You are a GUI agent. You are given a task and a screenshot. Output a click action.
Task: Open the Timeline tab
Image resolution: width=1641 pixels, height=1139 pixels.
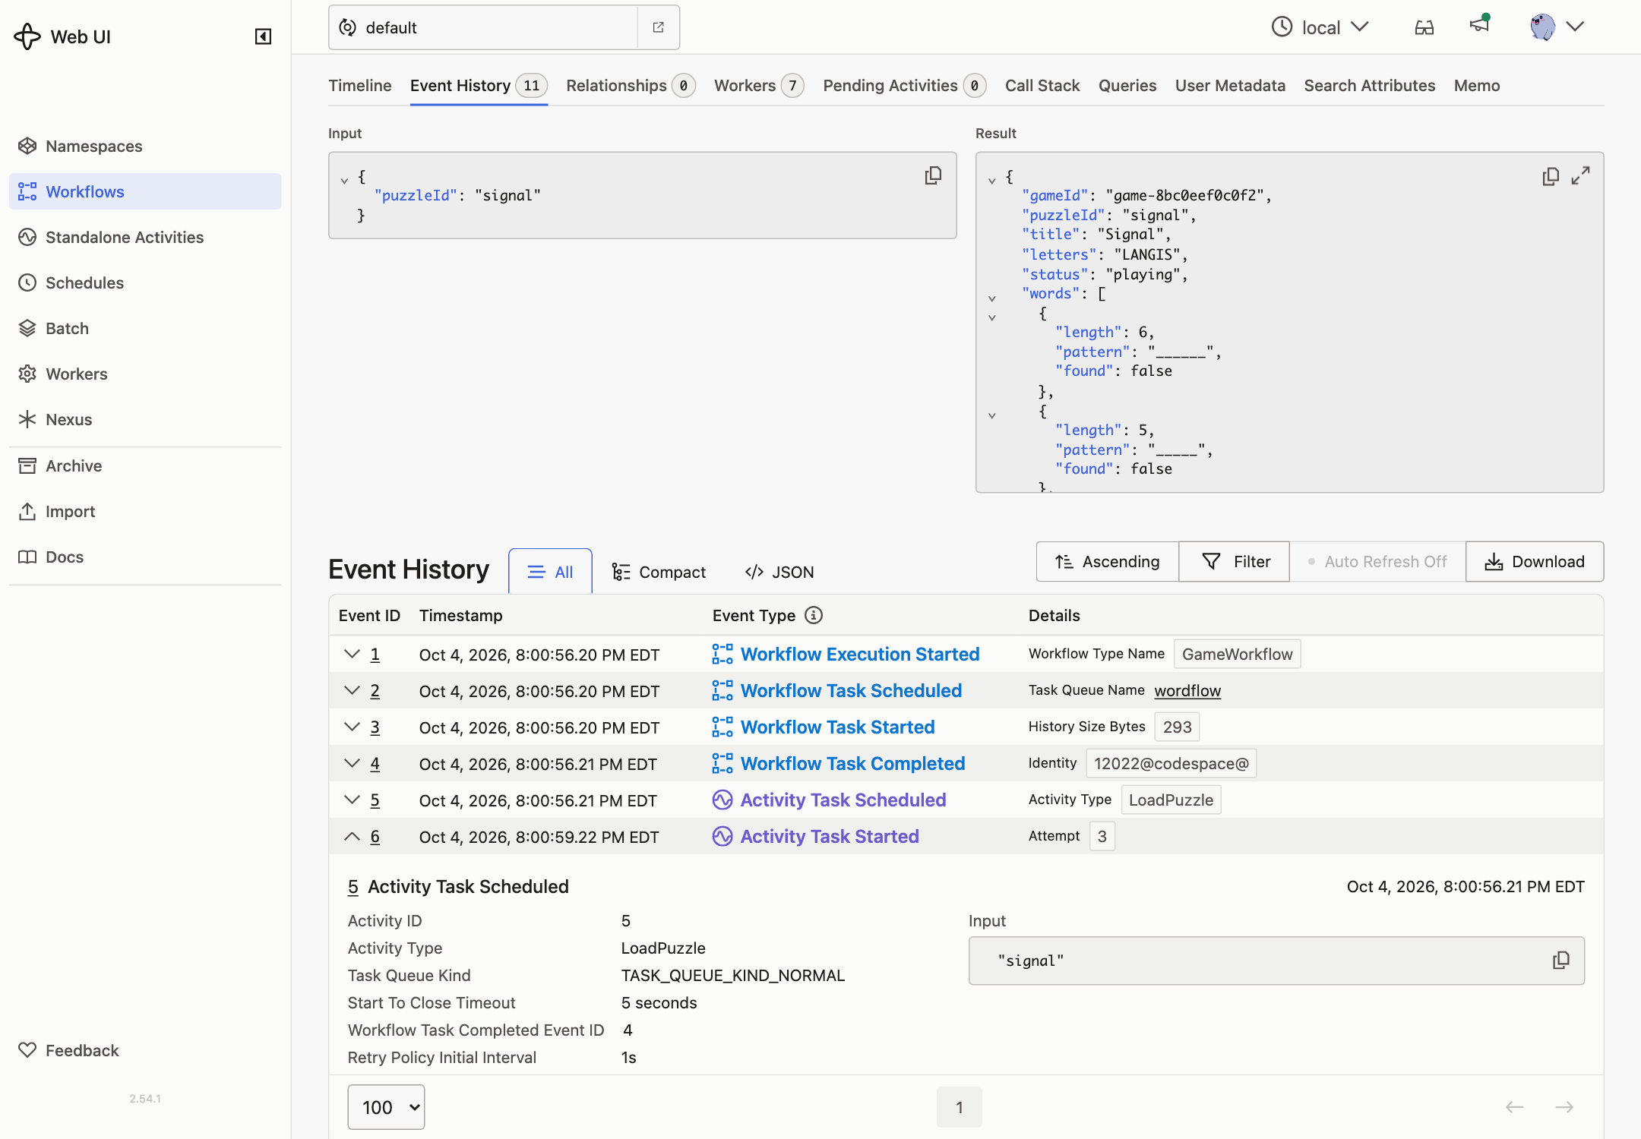pos(360,86)
